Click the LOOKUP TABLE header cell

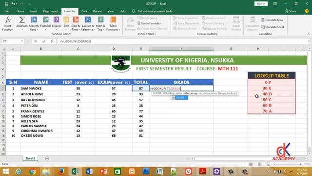(x=272, y=76)
